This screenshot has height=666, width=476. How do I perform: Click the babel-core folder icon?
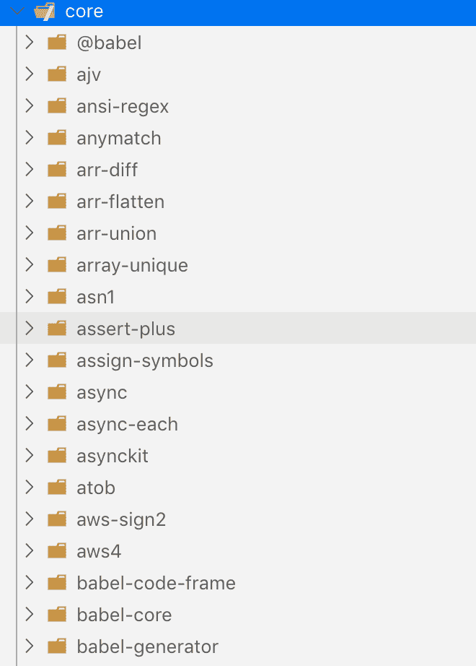coord(57,615)
